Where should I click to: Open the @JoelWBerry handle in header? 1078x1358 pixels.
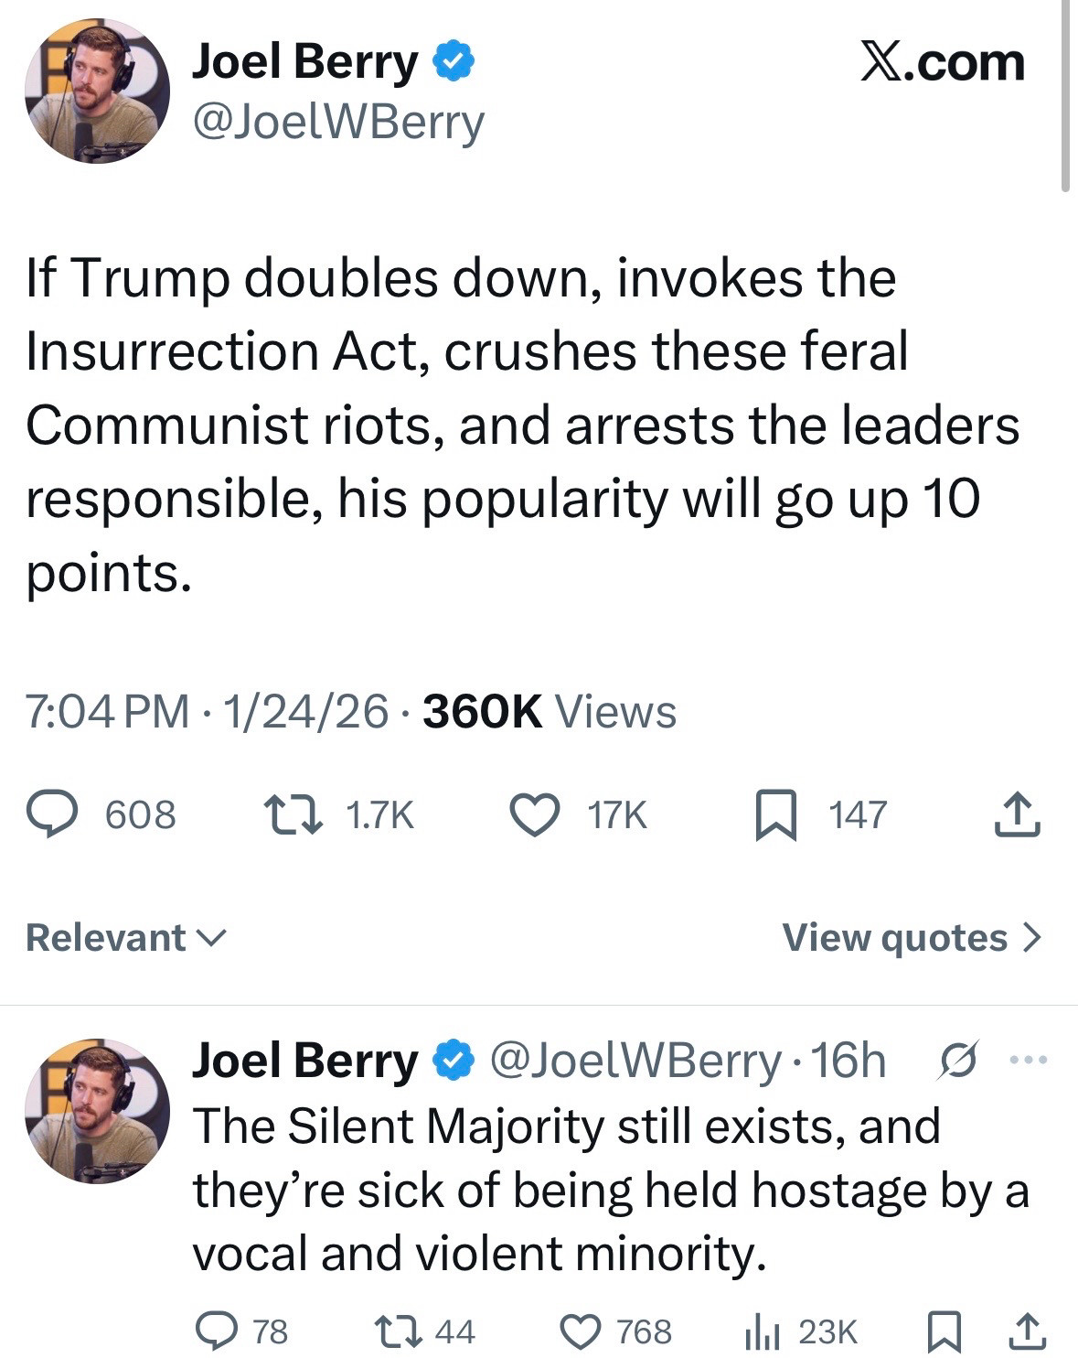click(337, 122)
